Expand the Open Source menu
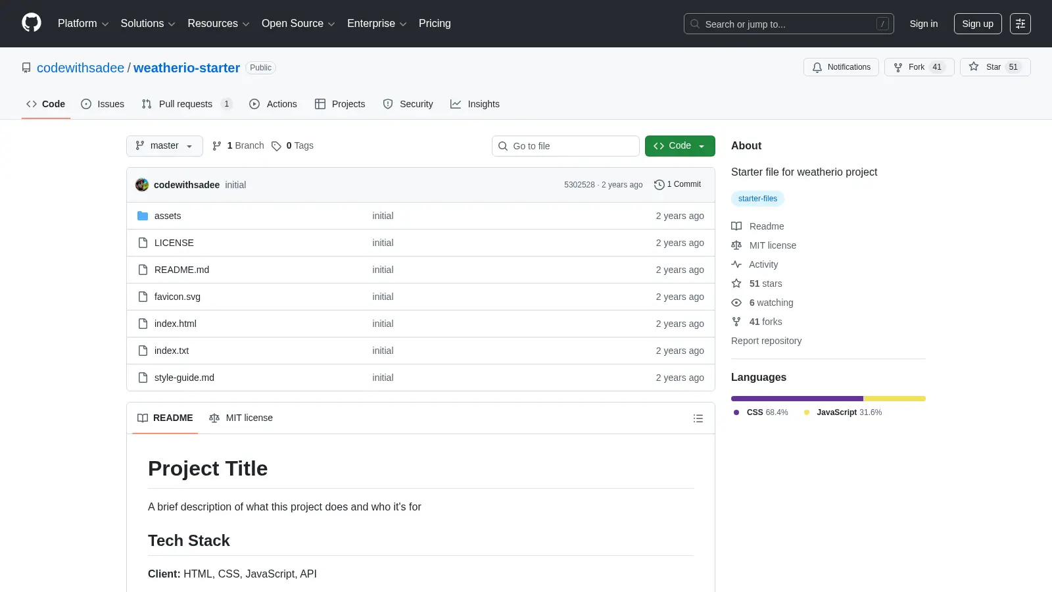The image size is (1052, 592). [x=299, y=24]
